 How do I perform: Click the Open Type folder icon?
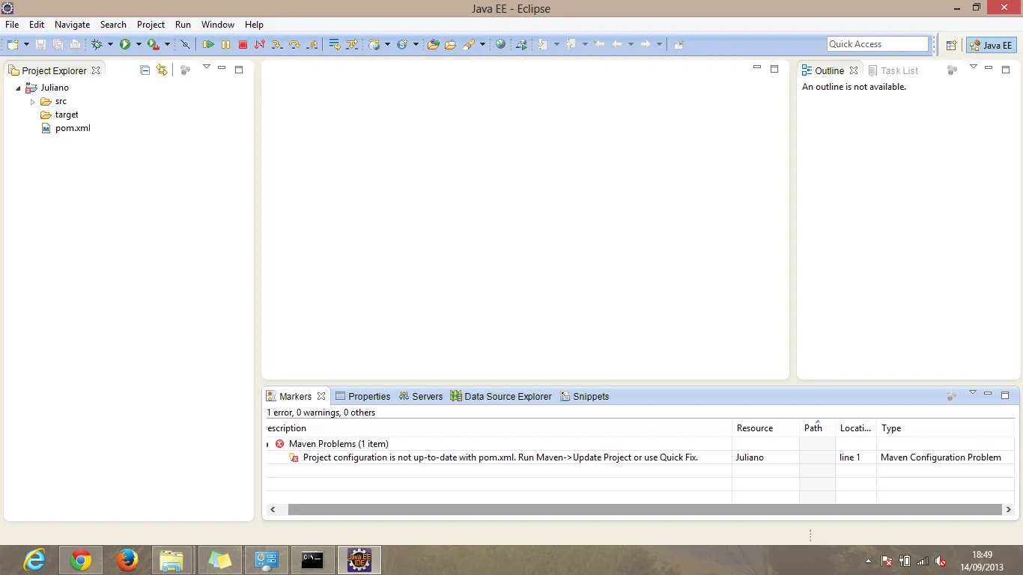coord(433,45)
